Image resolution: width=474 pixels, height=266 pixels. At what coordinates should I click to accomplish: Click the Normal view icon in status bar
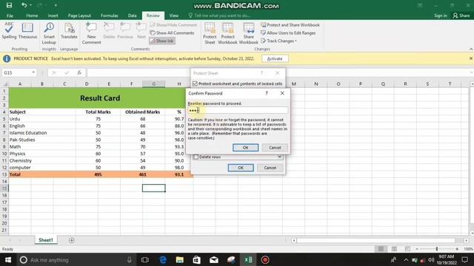point(381,249)
